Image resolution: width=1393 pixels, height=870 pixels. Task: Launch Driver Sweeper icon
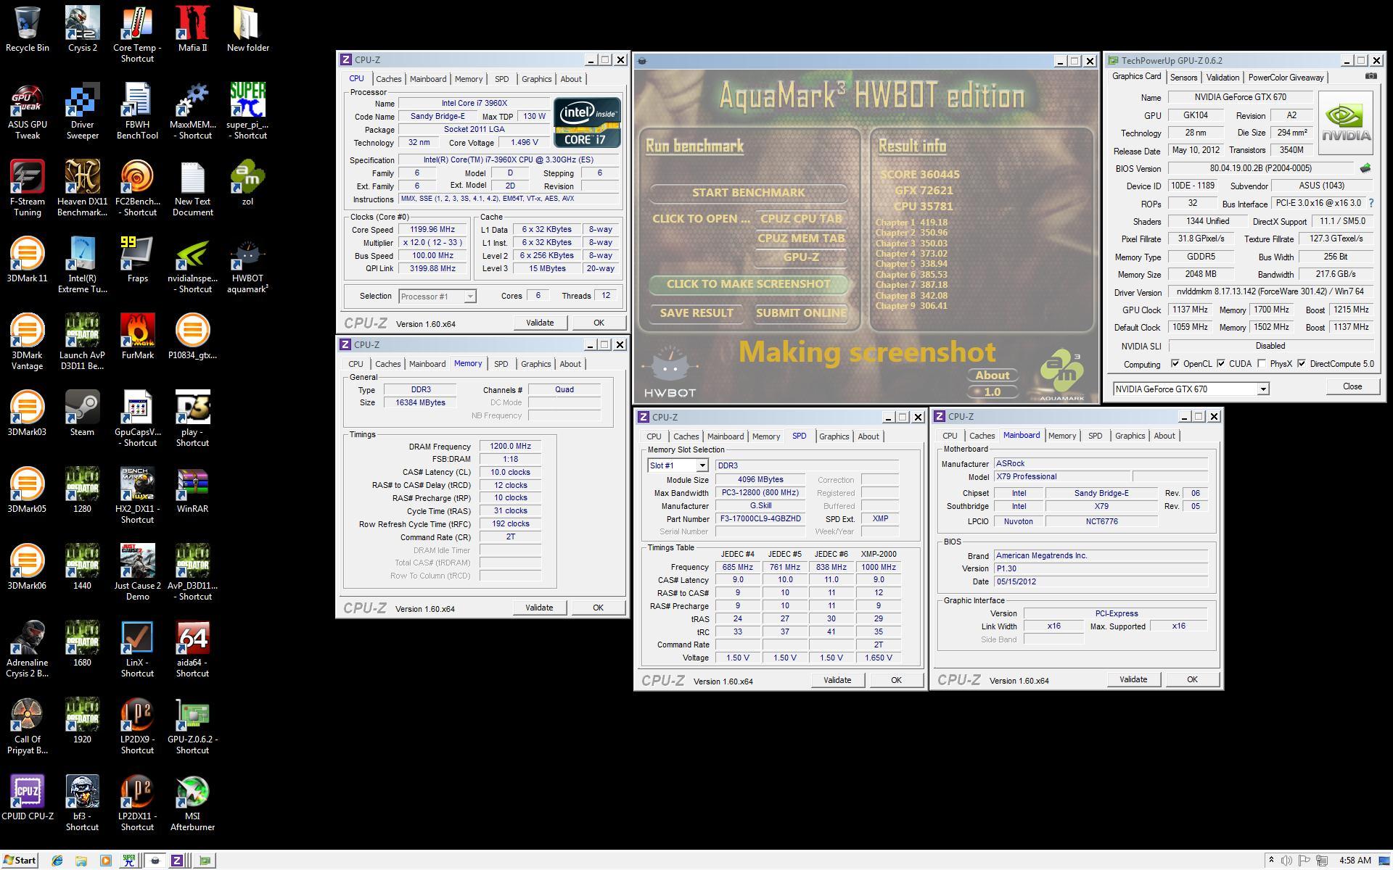82,111
